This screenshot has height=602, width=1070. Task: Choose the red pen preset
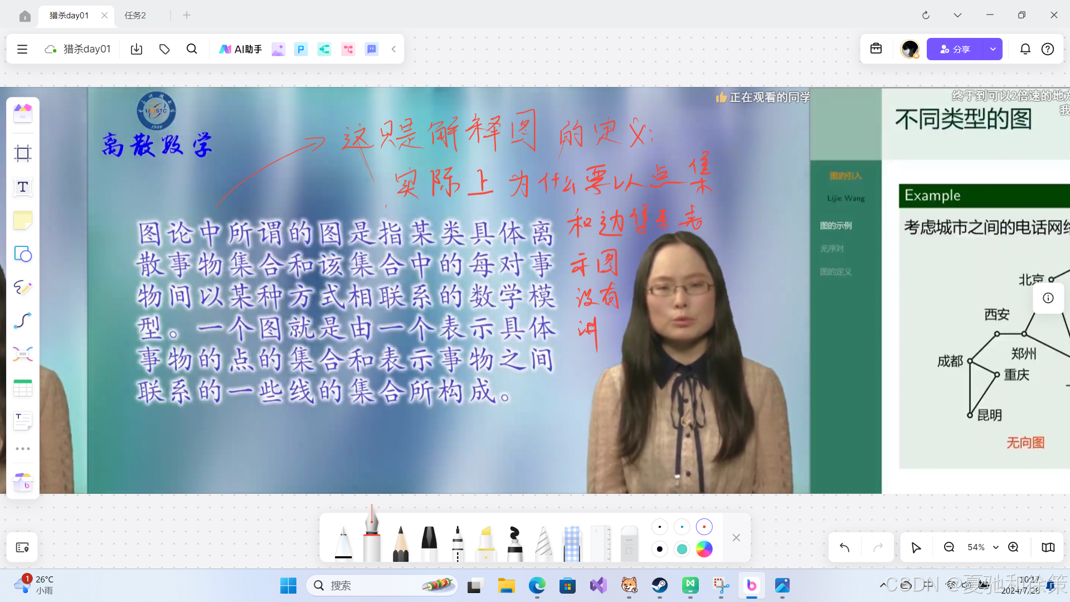pyautogui.click(x=704, y=527)
